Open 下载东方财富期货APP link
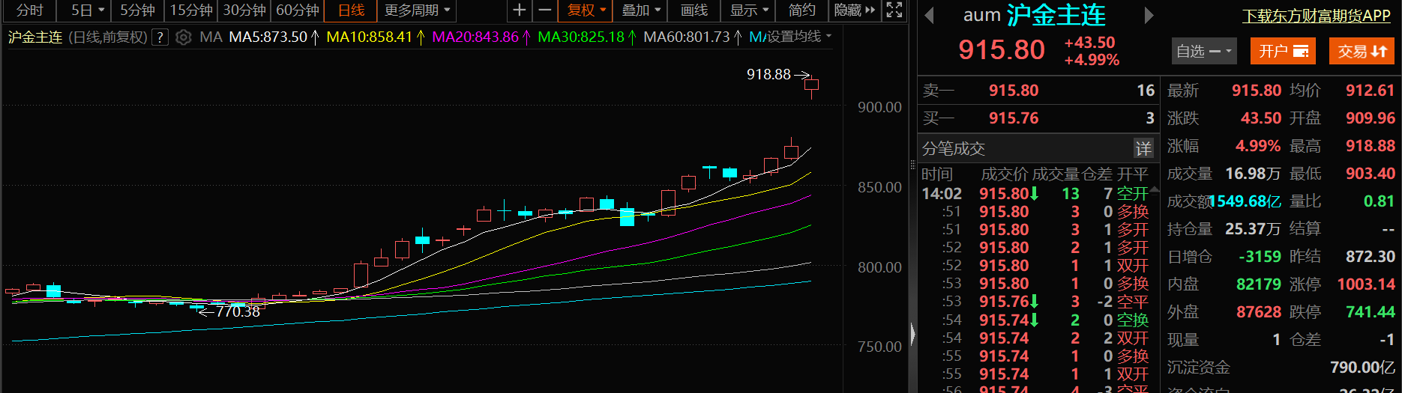Viewport: 1402px width, 393px height. click(x=1316, y=16)
